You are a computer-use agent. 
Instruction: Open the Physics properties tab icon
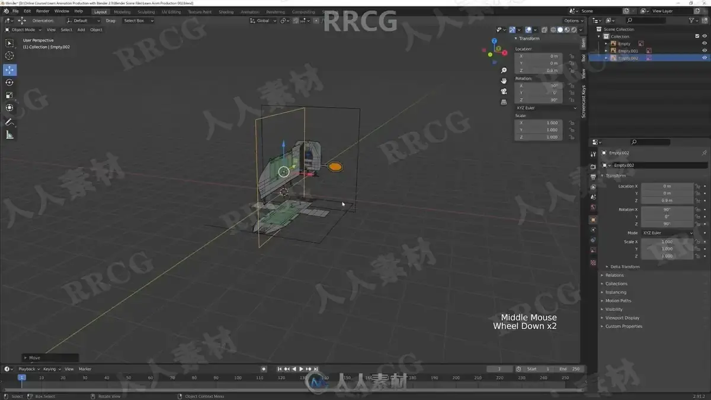(593, 230)
